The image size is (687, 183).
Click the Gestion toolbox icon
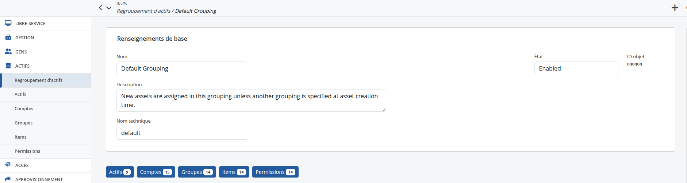tap(8, 37)
